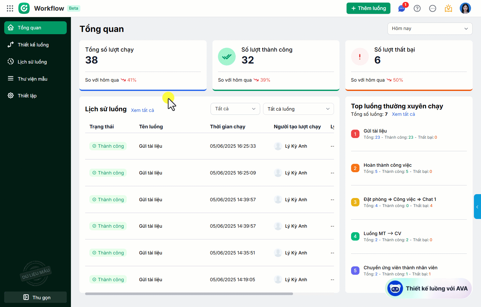Click the AVA robot assistant icon
This screenshot has height=307, width=481.
pos(395,288)
